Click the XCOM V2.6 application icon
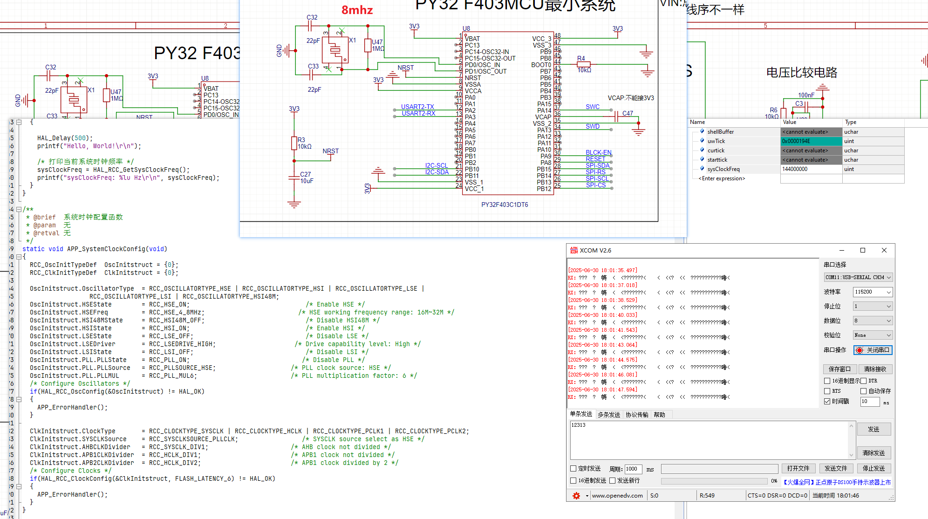 pyautogui.click(x=574, y=250)
